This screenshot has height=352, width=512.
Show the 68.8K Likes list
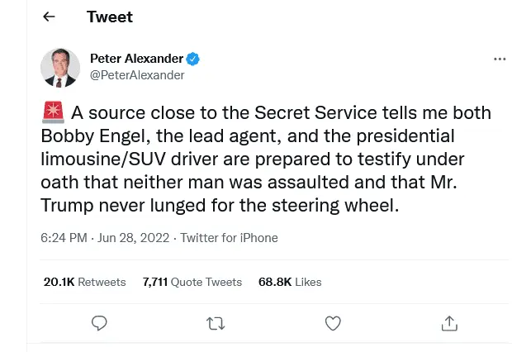click(290, 282)
